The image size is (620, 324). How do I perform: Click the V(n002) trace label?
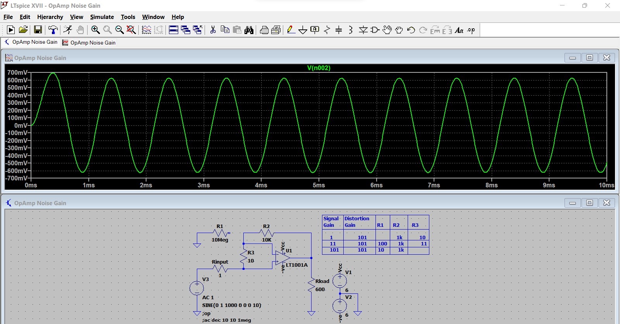[319, 68]
